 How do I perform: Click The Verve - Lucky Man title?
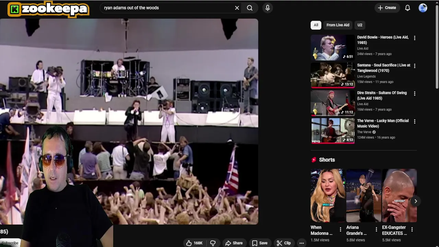[383, 123]
